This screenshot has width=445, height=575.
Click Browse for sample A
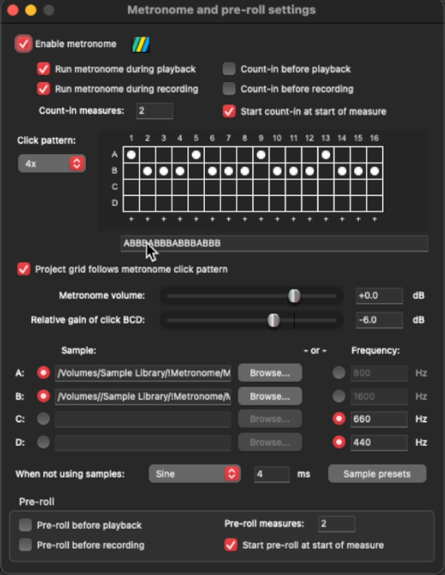point(270,373)
